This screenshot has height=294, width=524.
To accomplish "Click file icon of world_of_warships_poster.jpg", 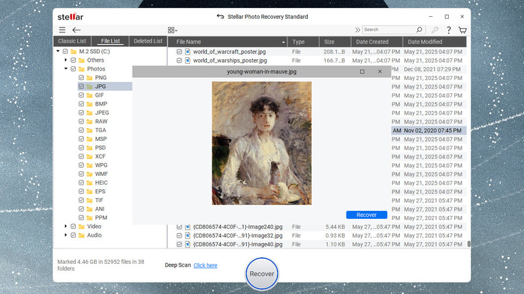I will point(188,60).
